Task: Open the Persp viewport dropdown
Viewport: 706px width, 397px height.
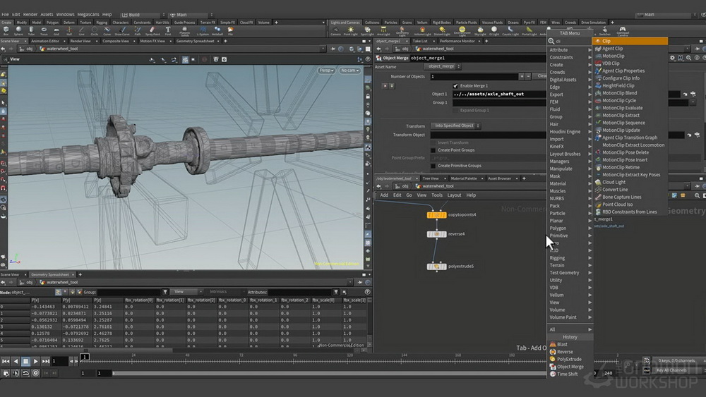Action: 326,71
